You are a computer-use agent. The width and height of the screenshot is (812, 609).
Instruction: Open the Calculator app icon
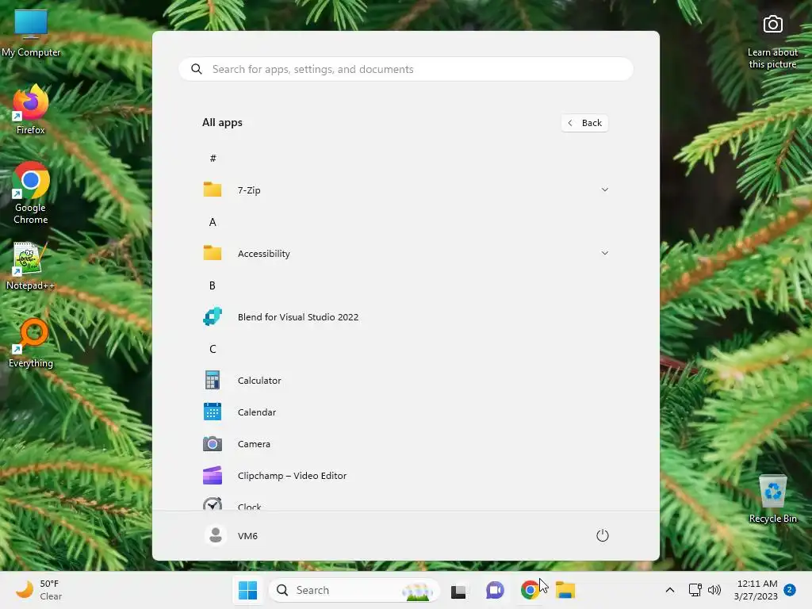click(213, 380)
